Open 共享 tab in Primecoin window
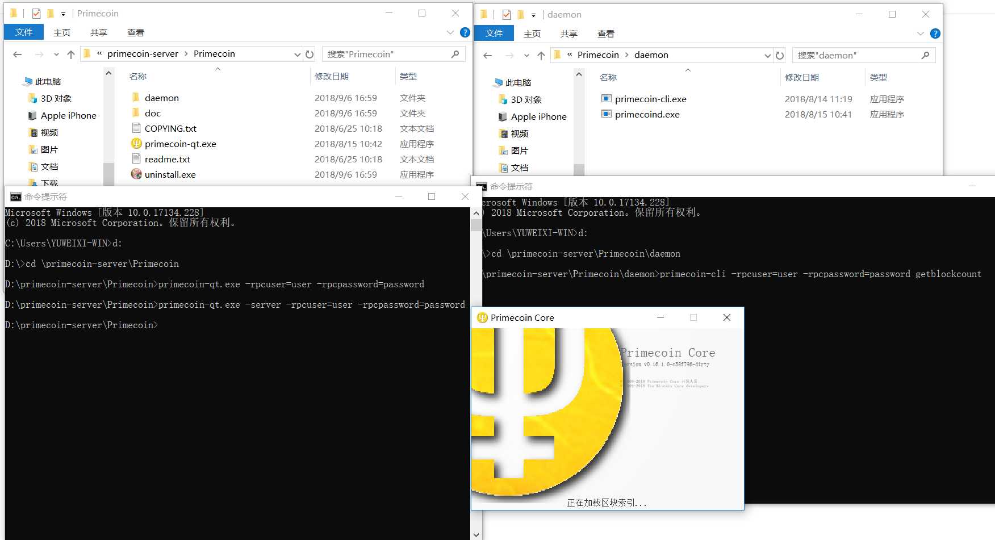995x540 pixels. [x=99, y=32]
